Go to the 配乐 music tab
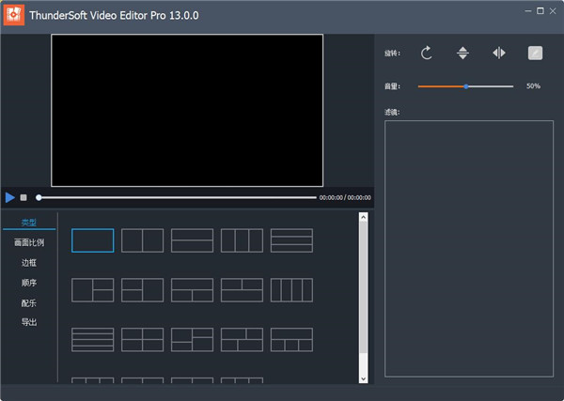564x401 pixels. [28, 303]
